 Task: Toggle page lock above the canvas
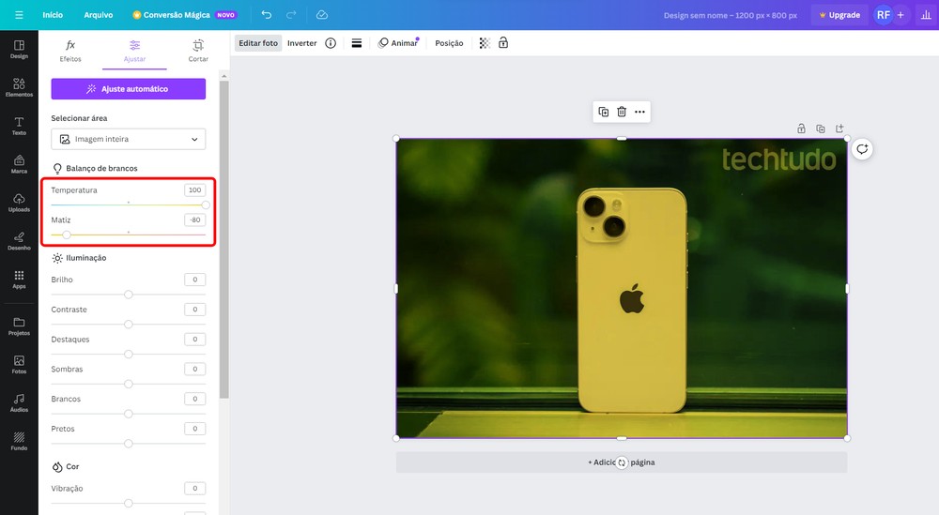point(801,129)
